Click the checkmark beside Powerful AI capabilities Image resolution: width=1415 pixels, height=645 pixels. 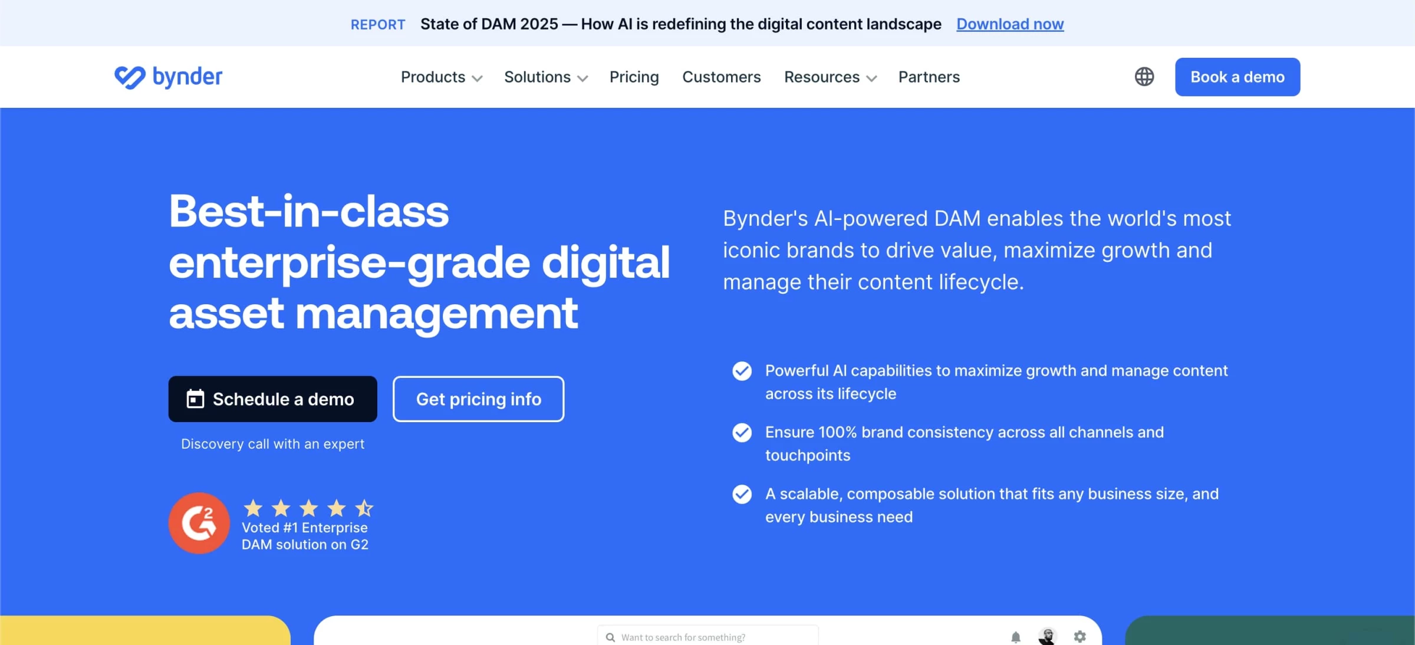(x=742, y=371)
